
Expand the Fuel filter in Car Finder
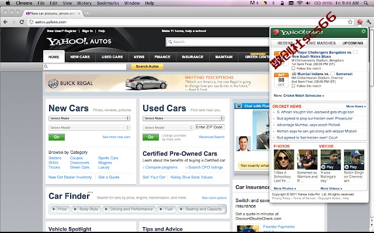tap(167, 209)
